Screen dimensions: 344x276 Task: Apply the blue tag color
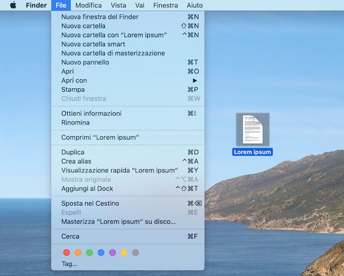[101, 252]
